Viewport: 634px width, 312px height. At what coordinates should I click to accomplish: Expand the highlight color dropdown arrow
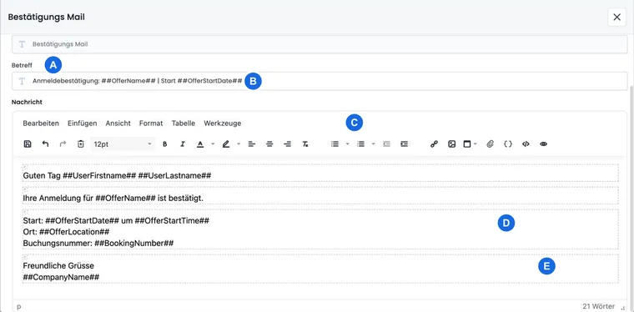click(239, 143)
